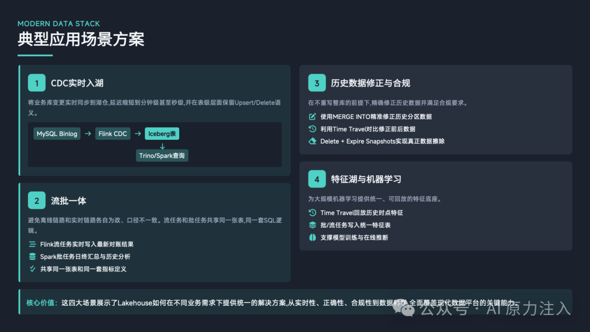Click the slide title 典型应用场景方案
Screen dimensions: 590x332
[x=81, y=39]
